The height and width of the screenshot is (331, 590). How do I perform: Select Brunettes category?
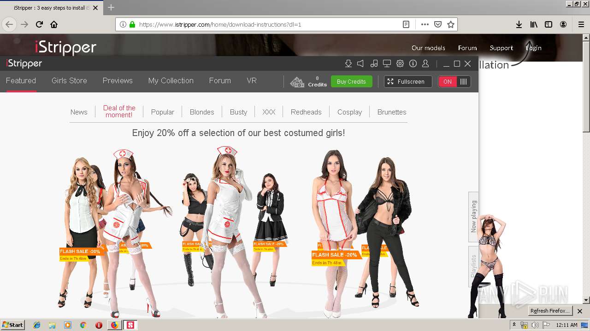click(392, 112)
